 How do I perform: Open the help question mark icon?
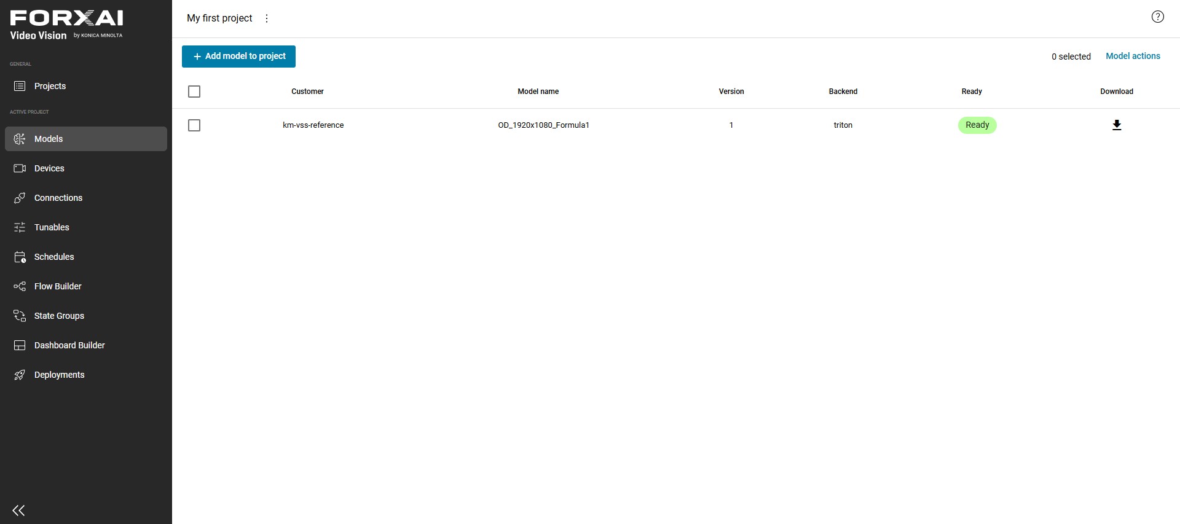(1157, 17)
